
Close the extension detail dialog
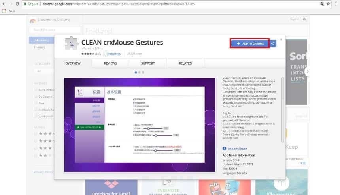[x=281, y=39]
